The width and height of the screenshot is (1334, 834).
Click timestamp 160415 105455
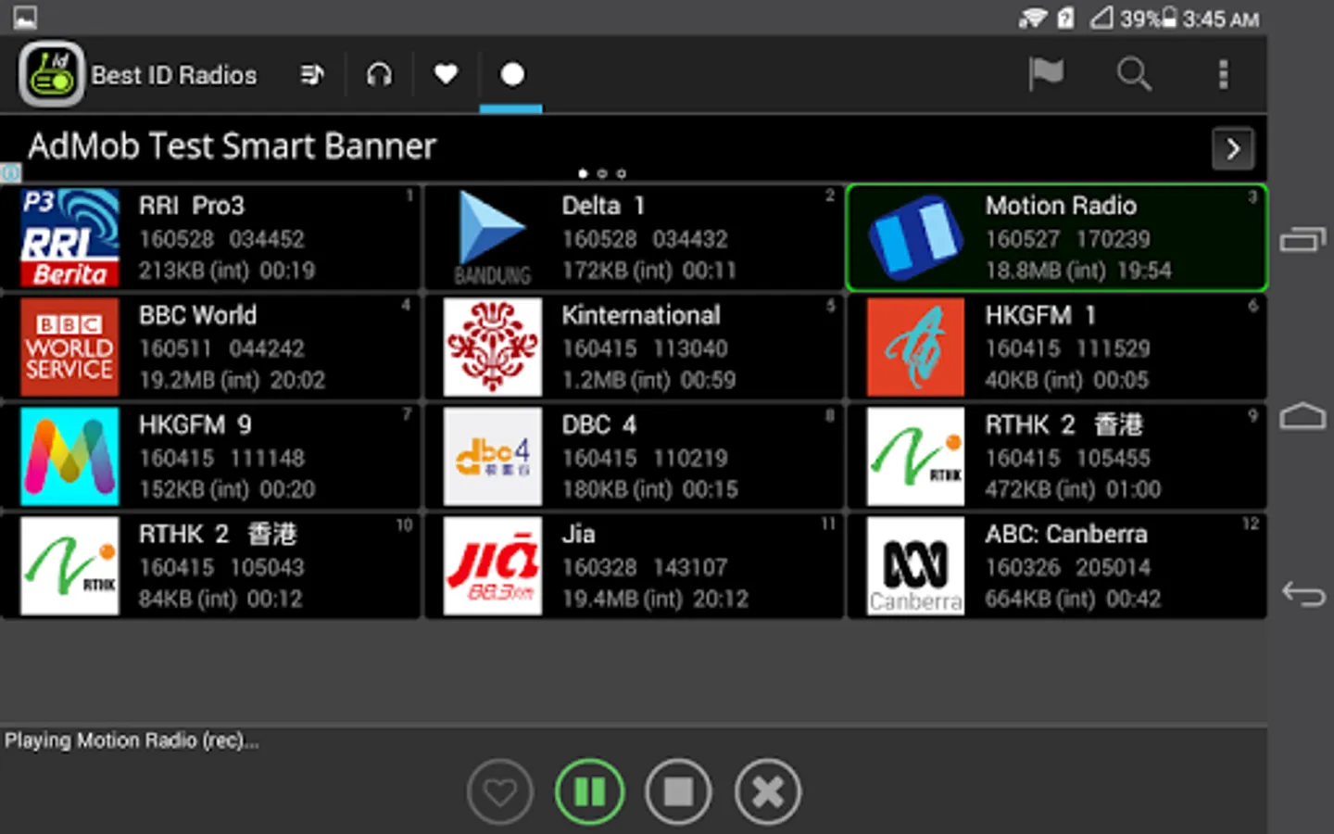1067,458
